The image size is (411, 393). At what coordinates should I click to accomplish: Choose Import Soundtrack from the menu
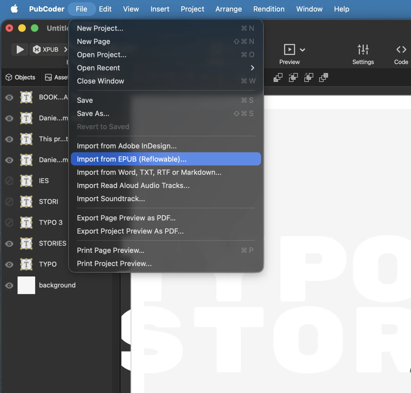point(166,199)
